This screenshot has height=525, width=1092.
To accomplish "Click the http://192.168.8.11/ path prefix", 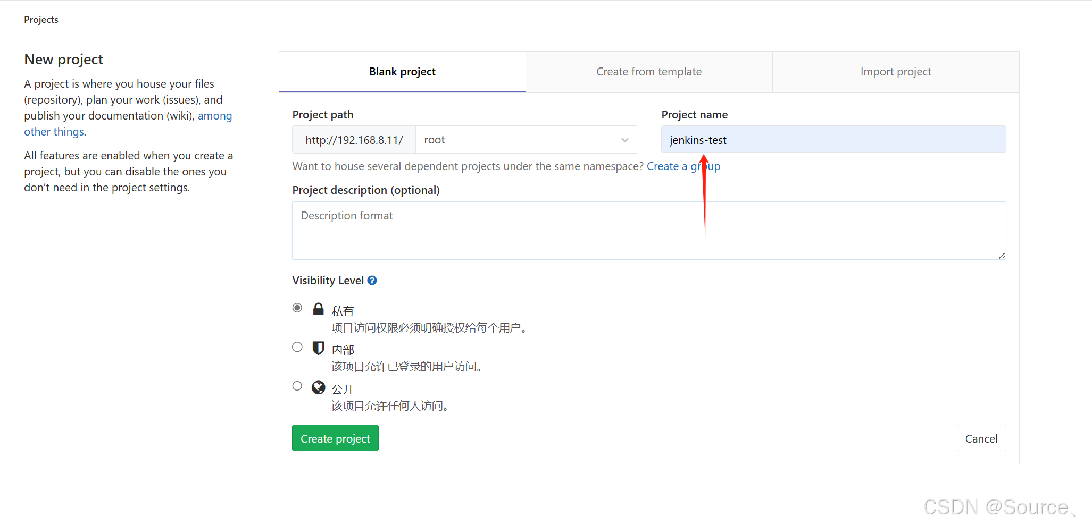I will 354,140.
